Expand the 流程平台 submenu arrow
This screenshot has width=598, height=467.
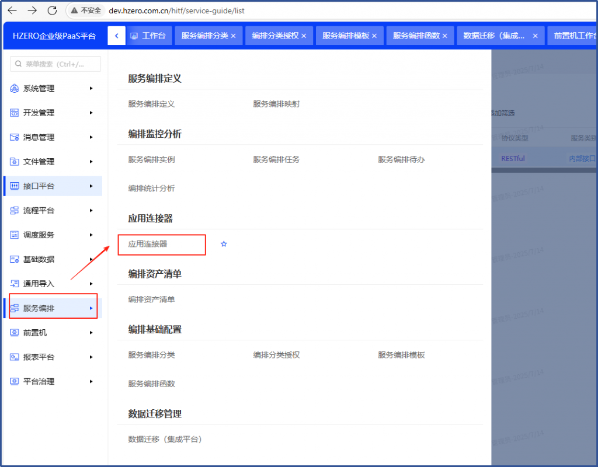pyautogui.click(x=91, y=211)
